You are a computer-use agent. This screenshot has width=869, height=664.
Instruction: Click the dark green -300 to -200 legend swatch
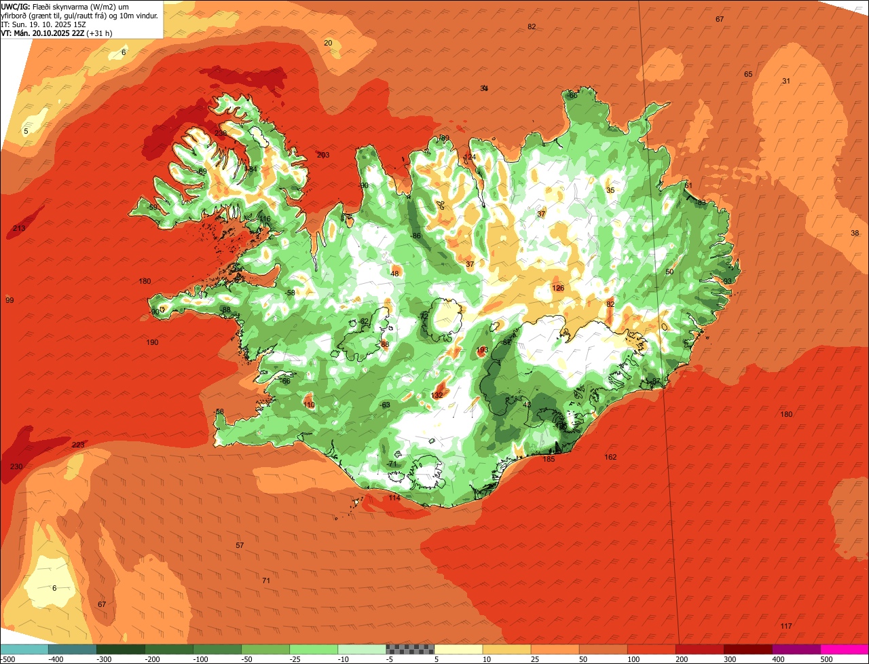(x=120, y=648)
